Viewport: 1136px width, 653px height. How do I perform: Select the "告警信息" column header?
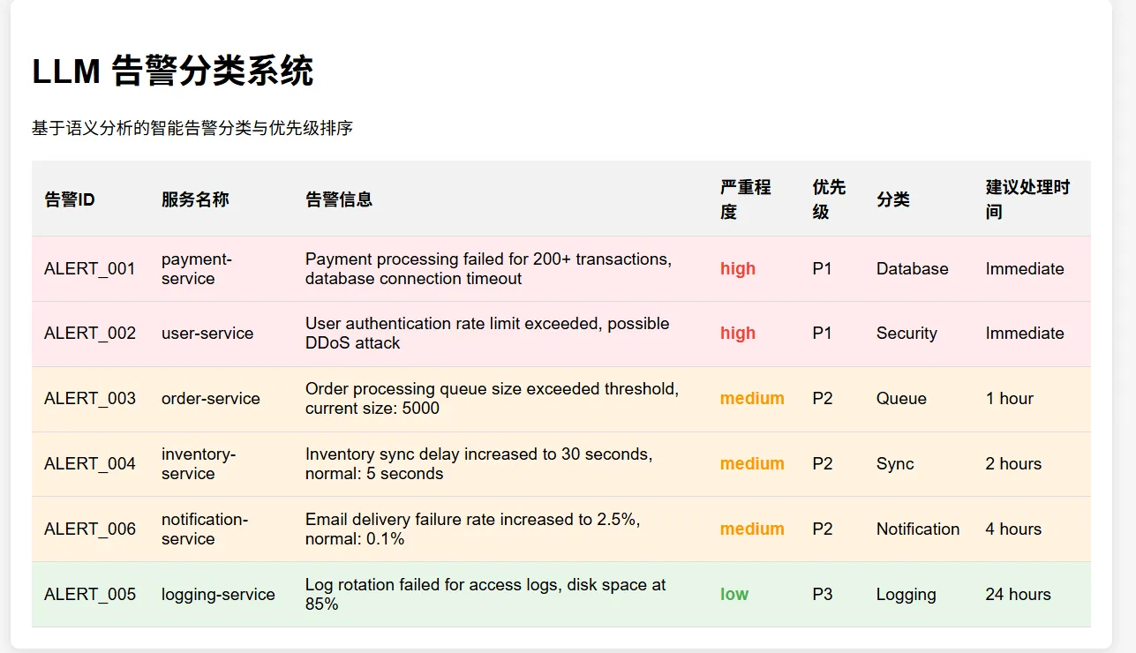339,199
